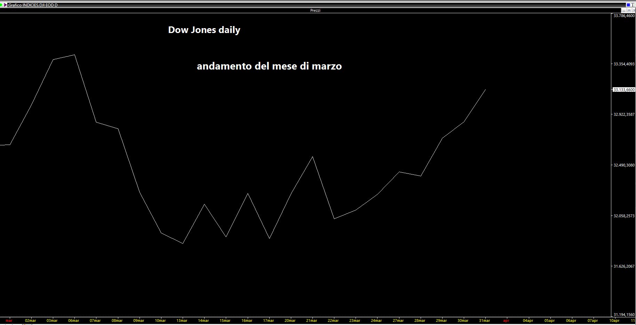Click the 29mar date on time axis
Viewport: 636px width, 325px height.
coord(442,321)
